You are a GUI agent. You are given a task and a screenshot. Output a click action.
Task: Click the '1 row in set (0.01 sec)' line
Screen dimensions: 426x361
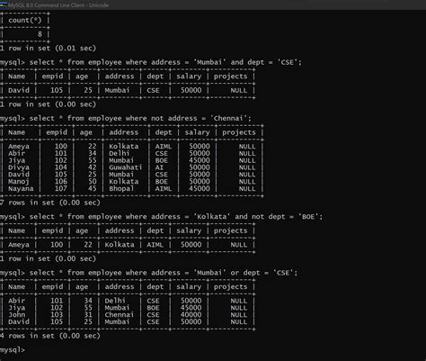point(48,48)
